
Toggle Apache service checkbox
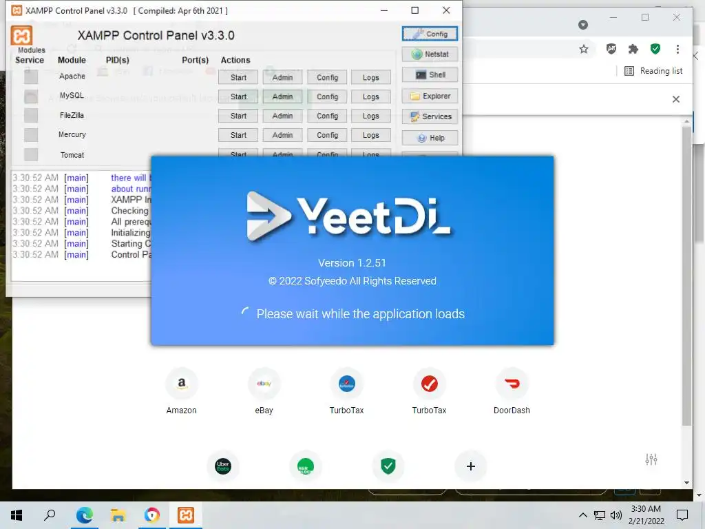(x=31, y=77)
